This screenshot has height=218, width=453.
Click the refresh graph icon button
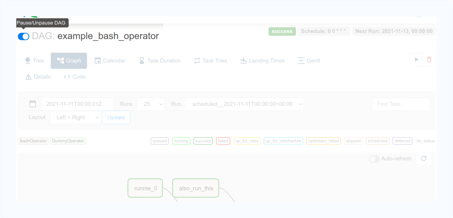click(x=424, y=158)
